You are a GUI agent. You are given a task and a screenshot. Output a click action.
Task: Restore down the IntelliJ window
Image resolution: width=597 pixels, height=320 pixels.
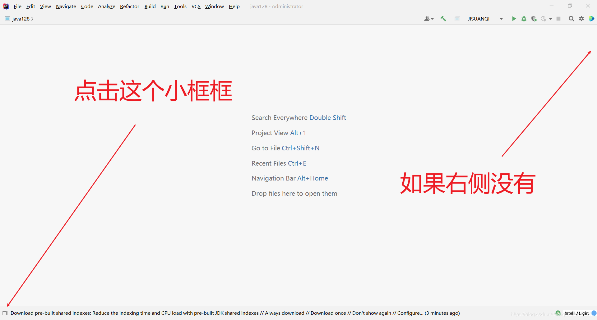pyautogui.click(x=570, y=6)
